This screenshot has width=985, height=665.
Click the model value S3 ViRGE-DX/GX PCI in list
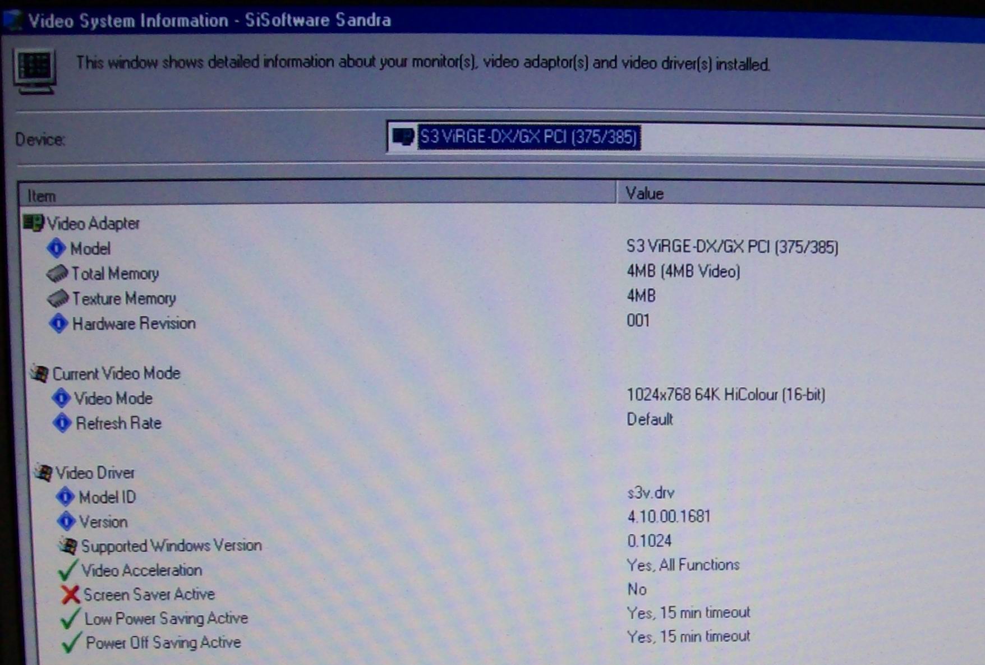(x=732, y=247)
